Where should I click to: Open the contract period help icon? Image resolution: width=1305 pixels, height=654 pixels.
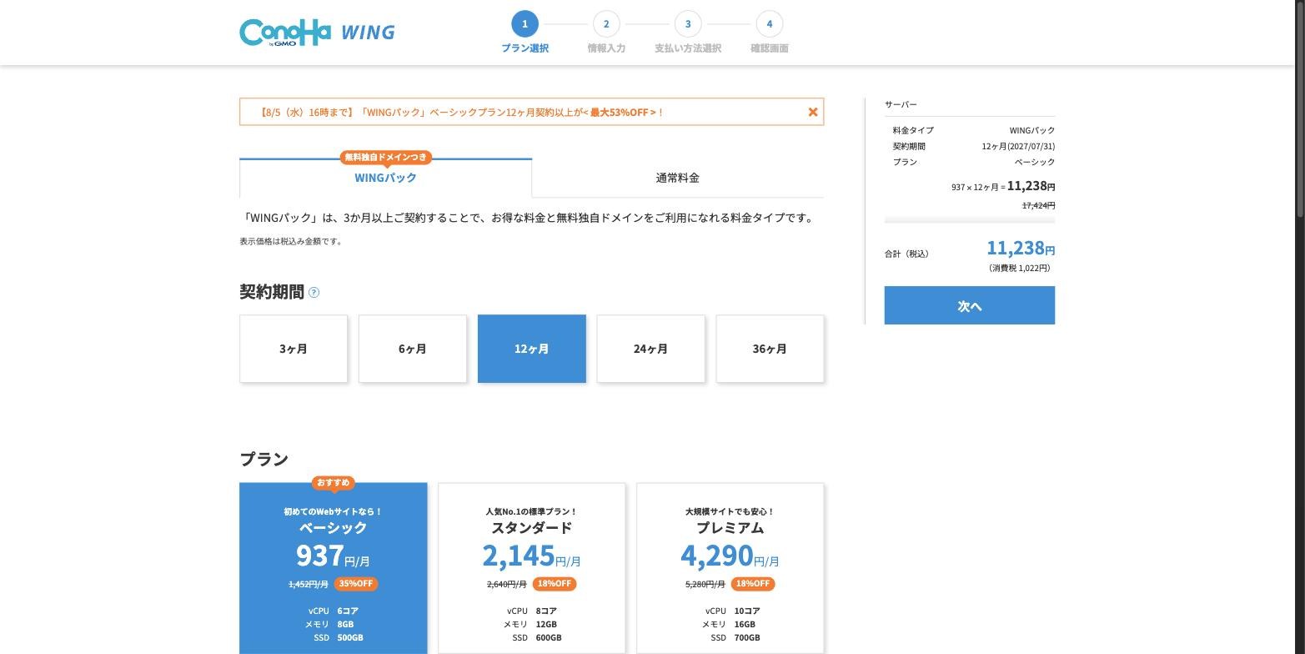pos(314,293)
